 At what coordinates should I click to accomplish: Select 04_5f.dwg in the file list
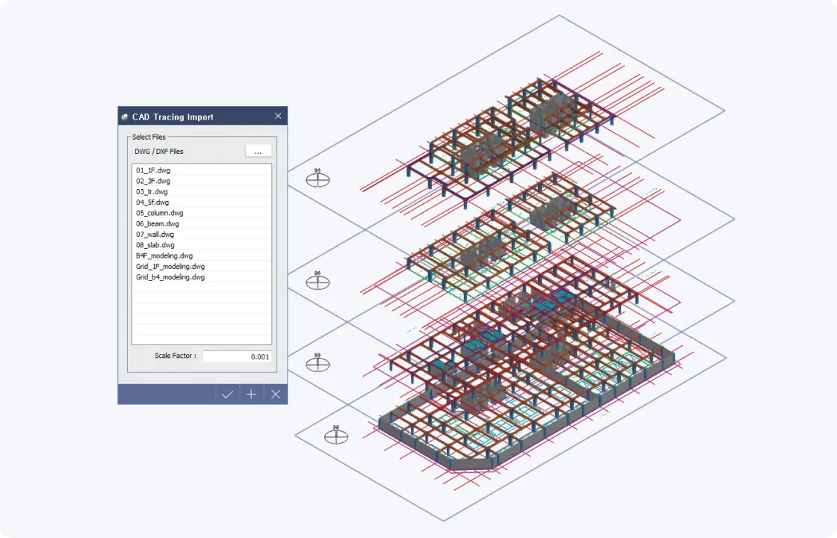(x=202, y=202)
